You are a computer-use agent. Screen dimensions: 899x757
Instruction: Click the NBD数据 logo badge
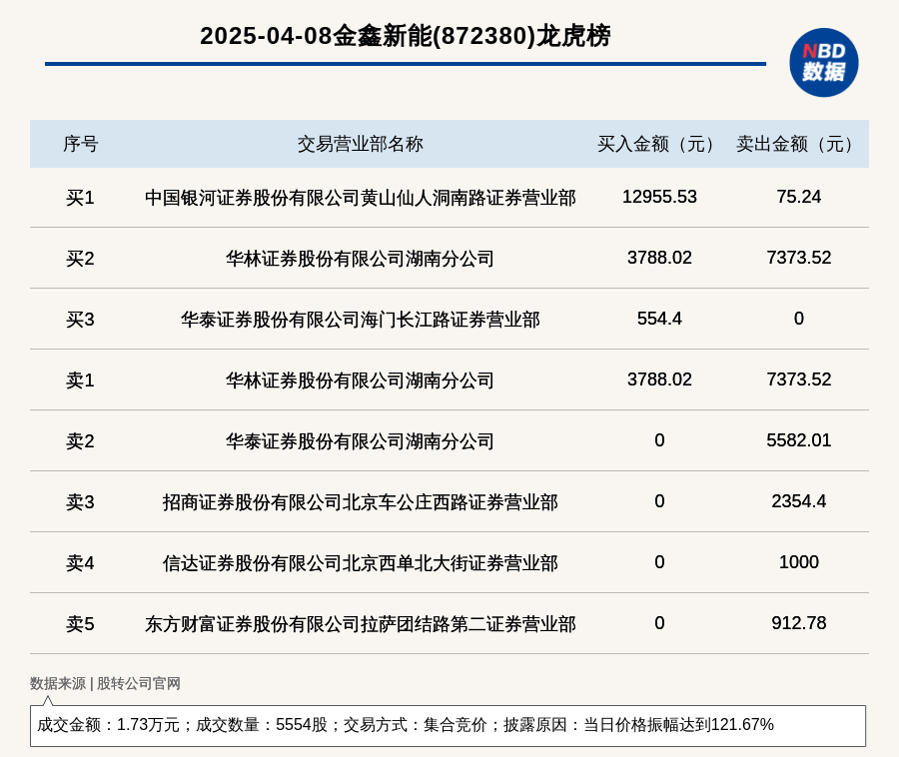pyautogui.click(x=823, y=63)
